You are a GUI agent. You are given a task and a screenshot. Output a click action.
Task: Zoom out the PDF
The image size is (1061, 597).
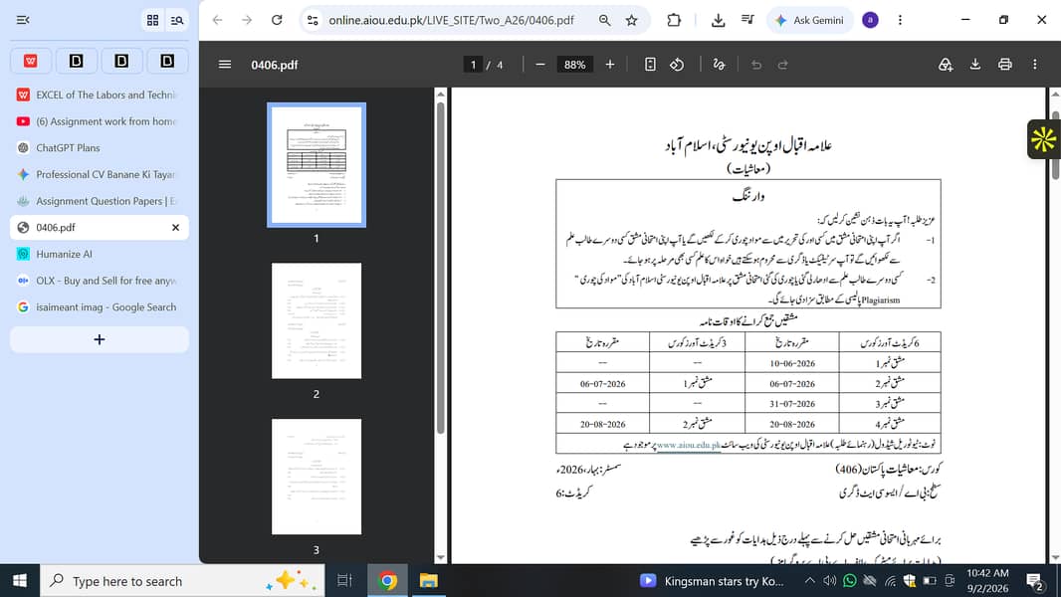[540, 65]
